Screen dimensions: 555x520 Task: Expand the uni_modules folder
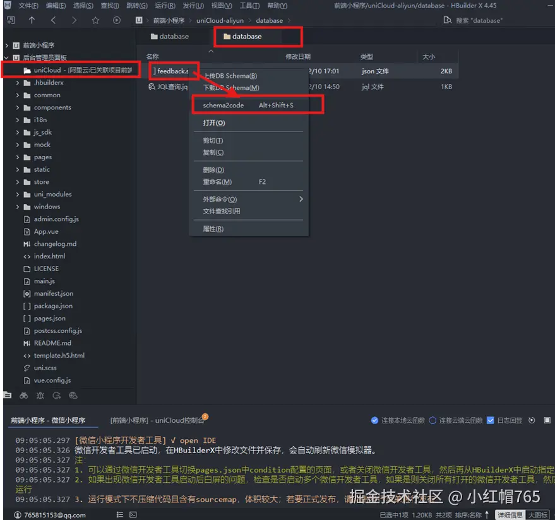coord(17,194)
